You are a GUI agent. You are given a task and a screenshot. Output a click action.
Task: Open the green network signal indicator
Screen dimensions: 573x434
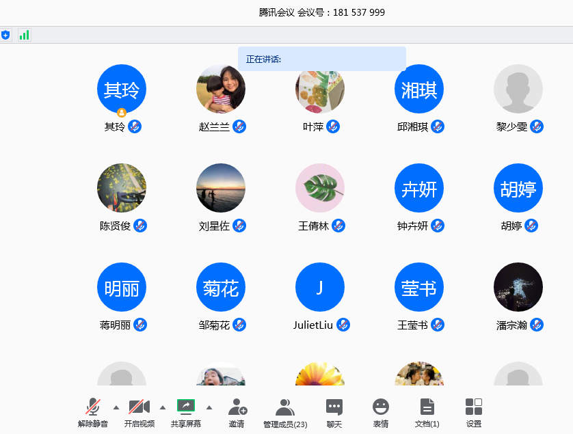click(x=25, y=35)
